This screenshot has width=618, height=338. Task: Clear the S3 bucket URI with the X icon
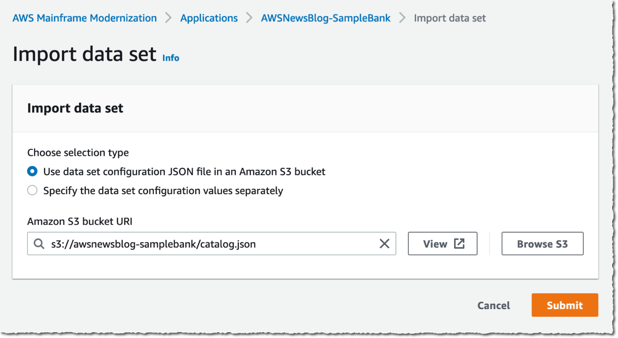(384, 244)
